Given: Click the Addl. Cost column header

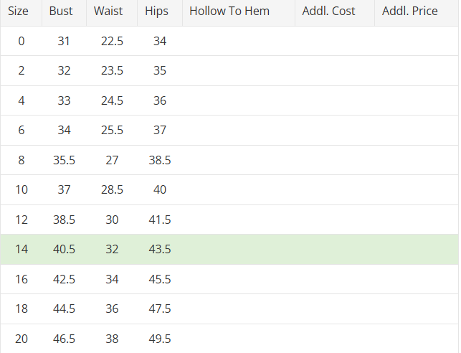Looking at the screenshot, I should click(329, 11).
